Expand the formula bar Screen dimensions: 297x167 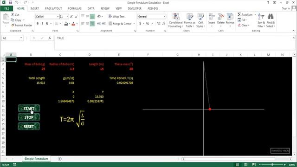(293, 38)
